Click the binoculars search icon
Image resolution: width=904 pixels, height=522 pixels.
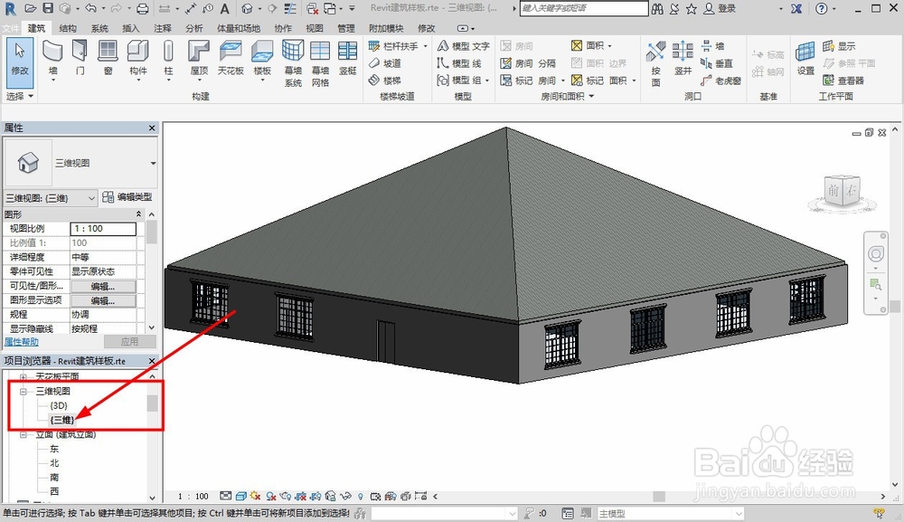click(x=657, y=9)
